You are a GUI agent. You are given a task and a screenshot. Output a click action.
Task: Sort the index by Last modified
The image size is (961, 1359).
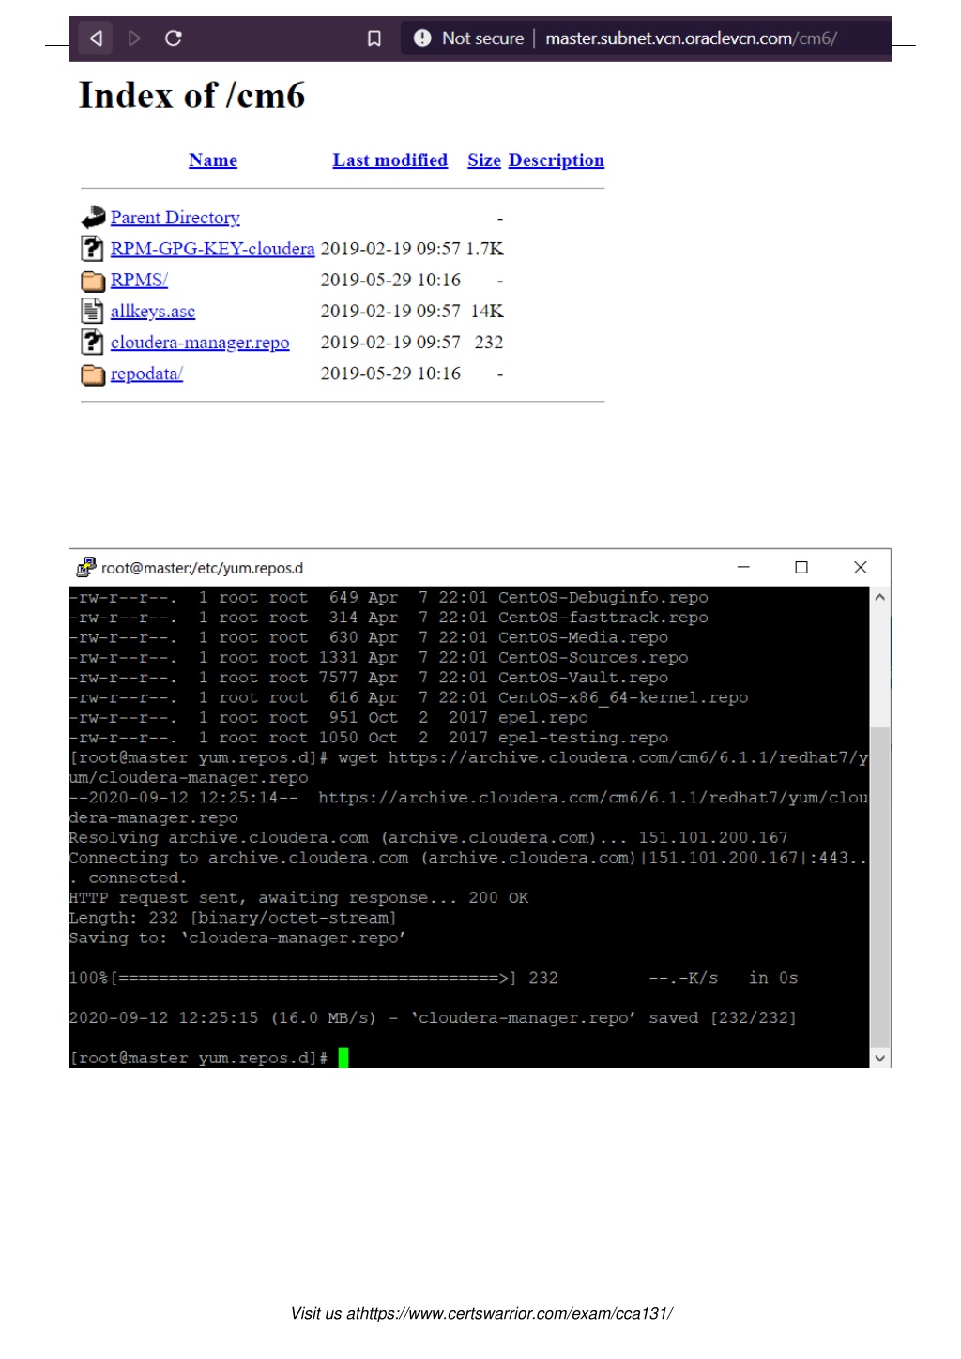coord(390,160)
